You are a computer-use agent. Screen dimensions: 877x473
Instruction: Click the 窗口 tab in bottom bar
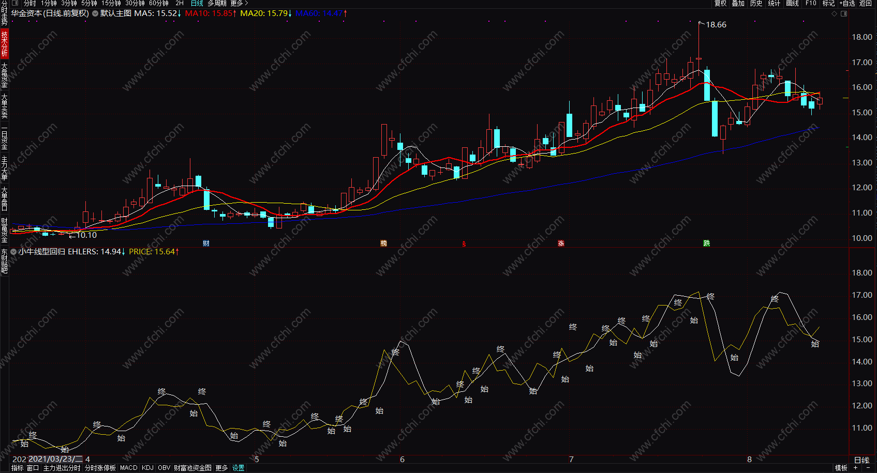click(33, 468)
